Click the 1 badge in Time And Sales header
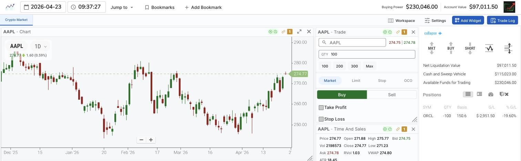Viewport: 521px width, 161px height. [404, 129]
